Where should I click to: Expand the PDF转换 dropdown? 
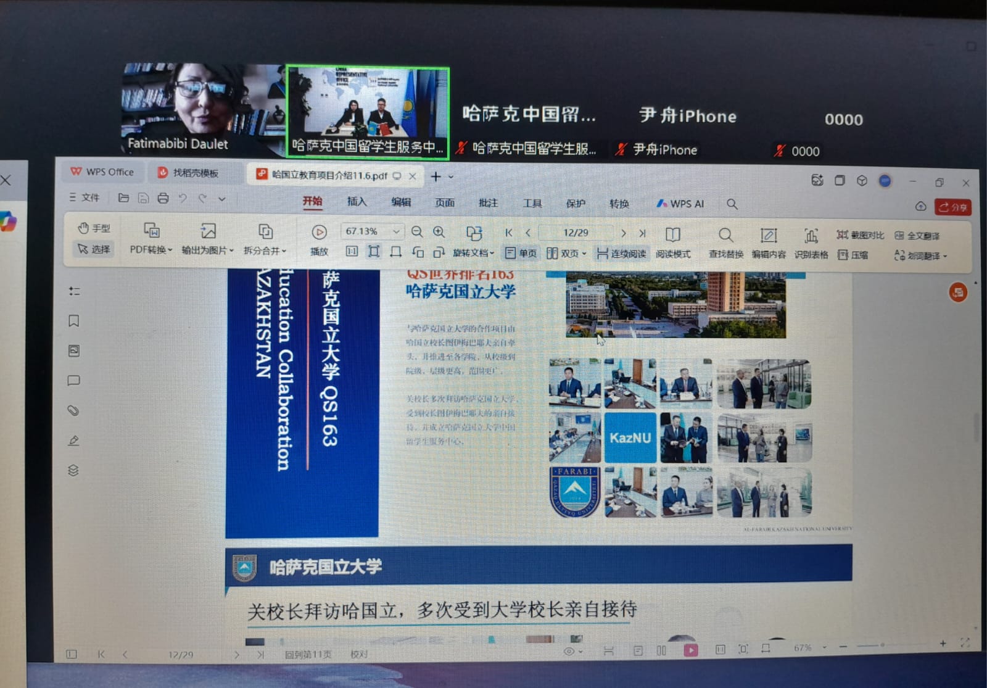(151, 250)
